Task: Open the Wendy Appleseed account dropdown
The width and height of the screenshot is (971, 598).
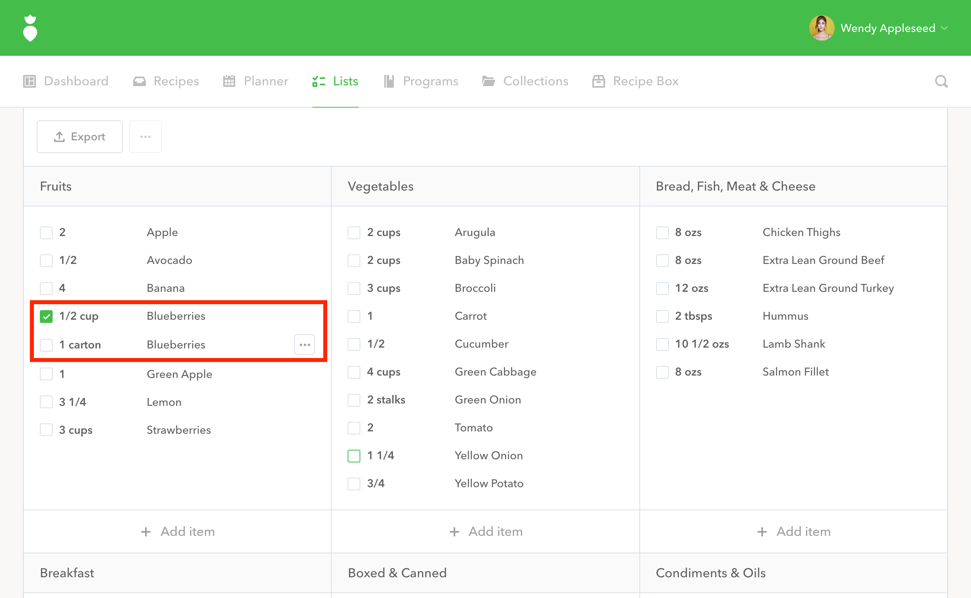Action: [x=944, y=28]
